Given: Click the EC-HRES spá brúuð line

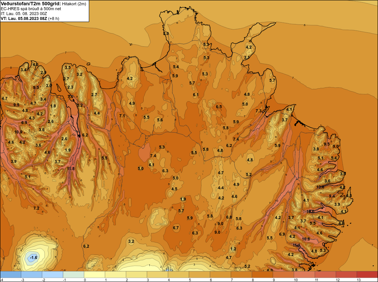Looking at the screenshot, I should point(31,9).
